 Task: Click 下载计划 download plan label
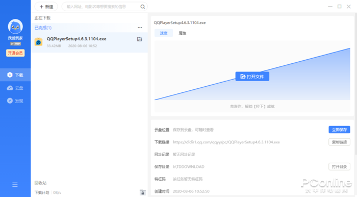point(42,193)
